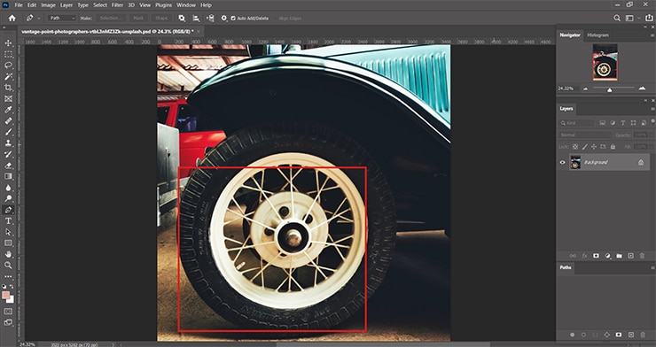Select the Frame tool
Viewport: 656px width, 347px height.
(x=8, y=98)
